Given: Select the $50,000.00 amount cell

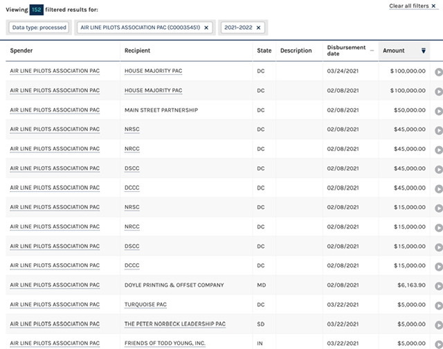Looking at the screenshot, I should tap(410, 110).
